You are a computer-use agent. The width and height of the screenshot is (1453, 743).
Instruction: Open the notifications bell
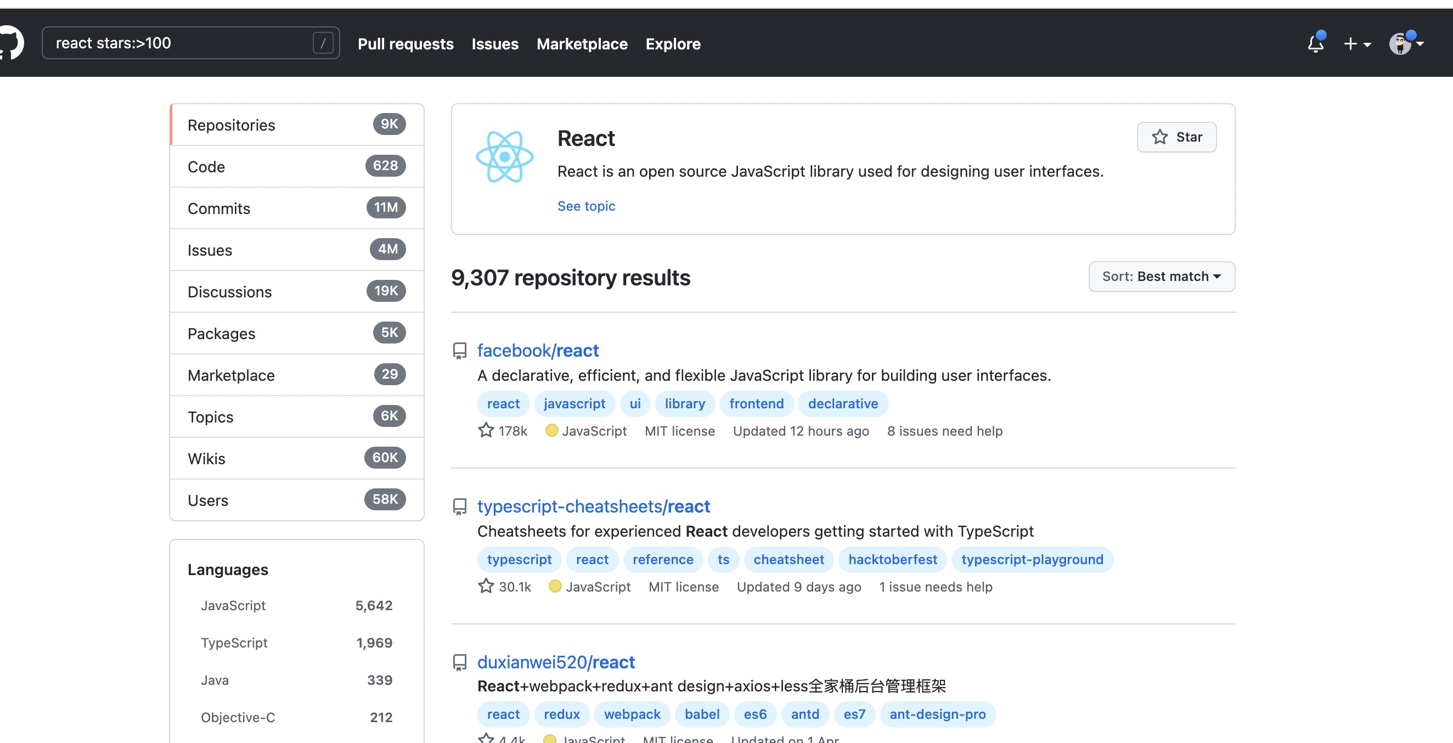(1316, 43)
